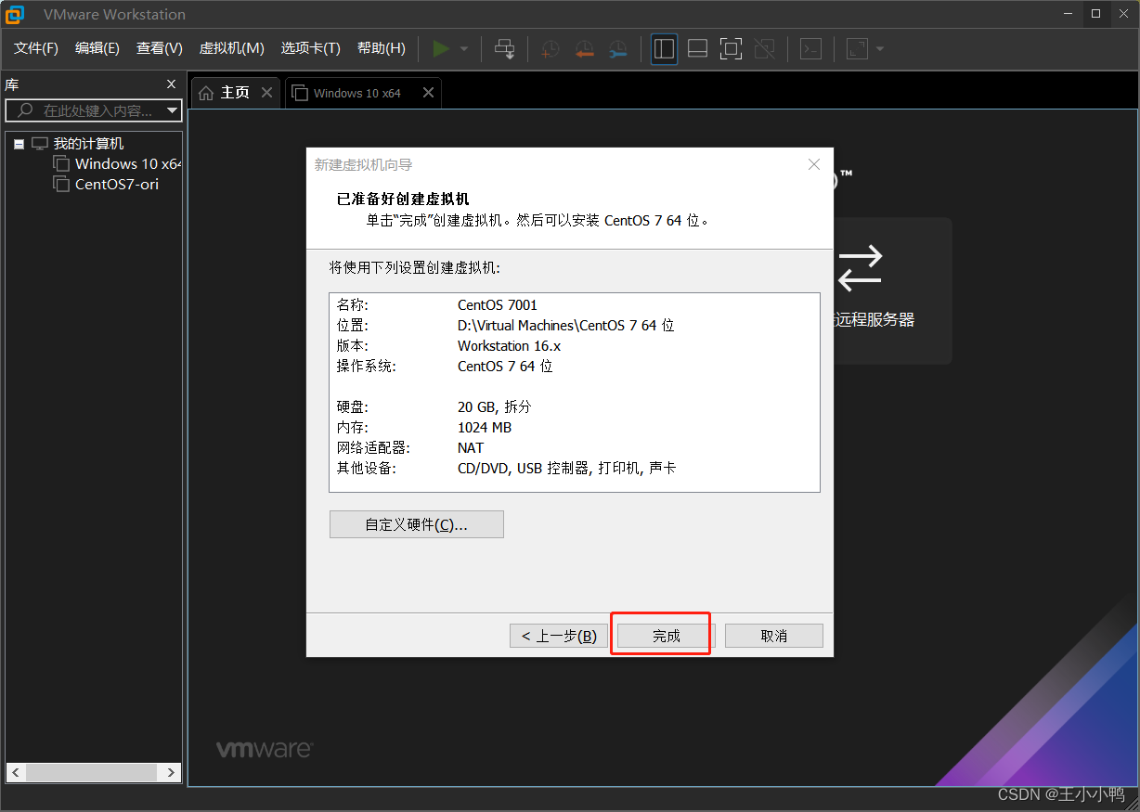Minimize the VMware Workstation window
This screenshot has height=812, width=1140.
pyautogui.click(x=1069, y=13)
